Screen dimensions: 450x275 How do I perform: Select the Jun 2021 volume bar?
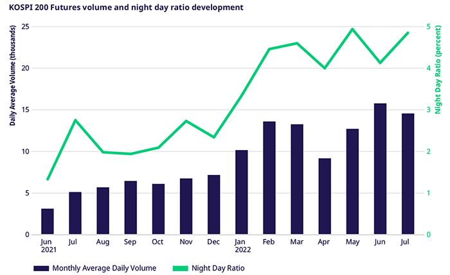click(x=48, y=222)
